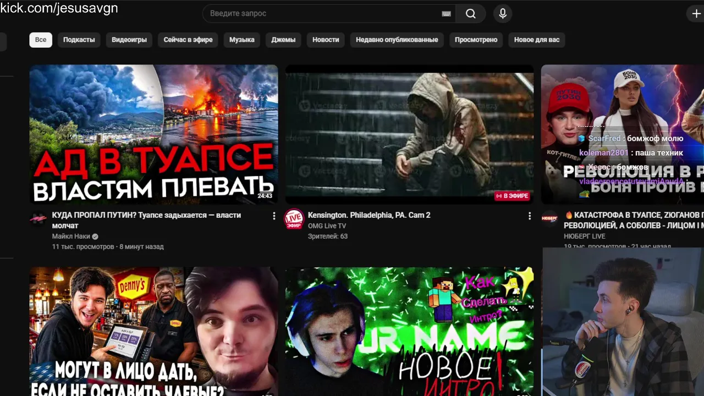Select the Подкасты filter chip
704x396 pixels.
click(x=79, y=40)
